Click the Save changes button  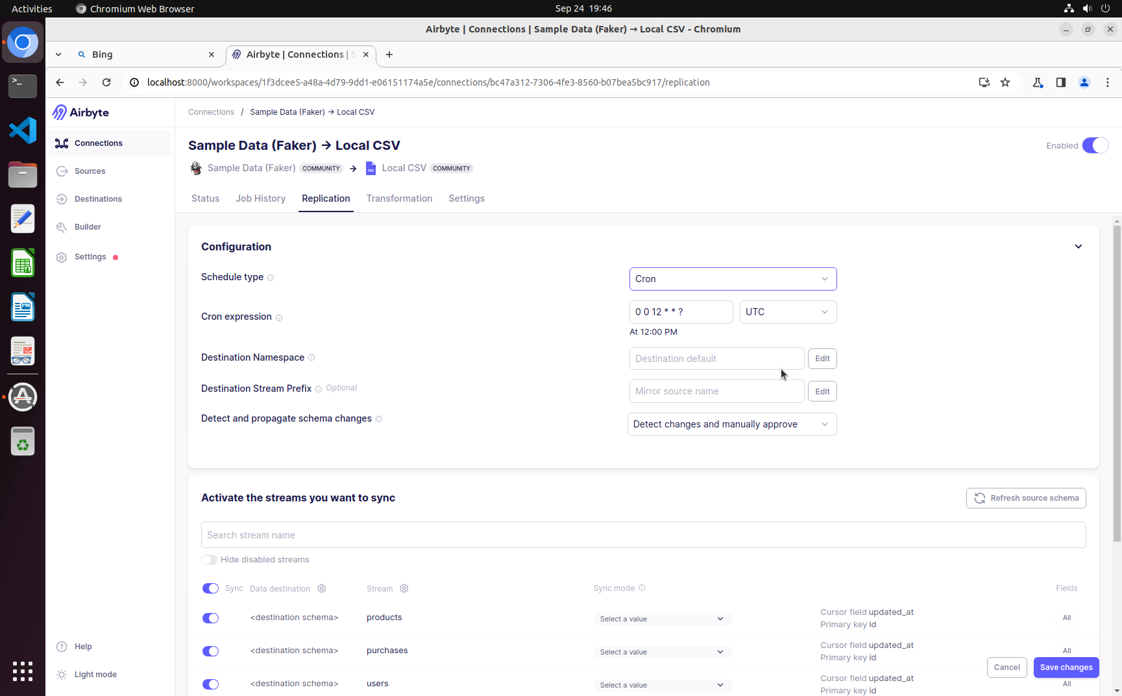[1066, 667]
